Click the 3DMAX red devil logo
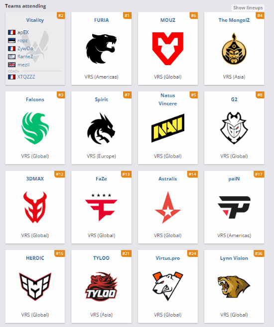Viewport: 274px width, 327px height. tap(35, 207)
